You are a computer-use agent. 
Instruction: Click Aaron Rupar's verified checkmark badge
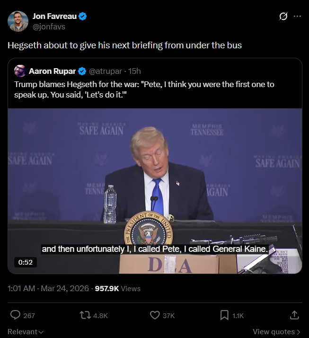(82, 71)
